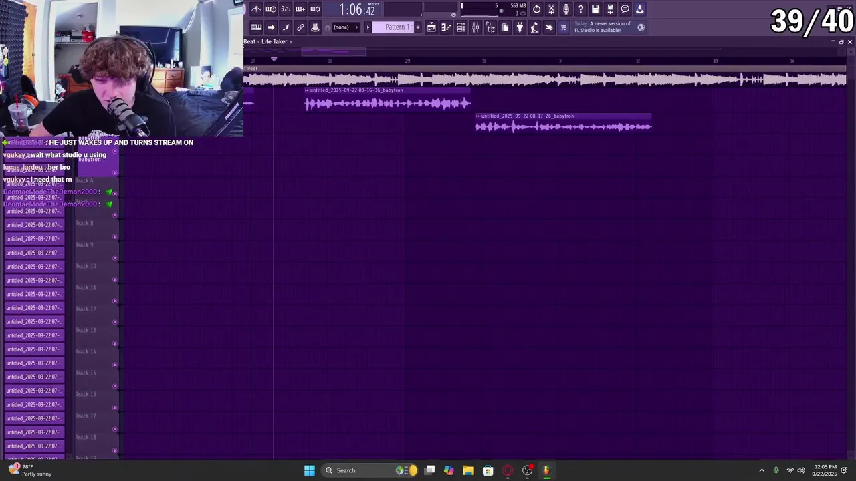Toggle the metronome icon in the top toolbar
The image size is (856, 481).
pos(256,9)
